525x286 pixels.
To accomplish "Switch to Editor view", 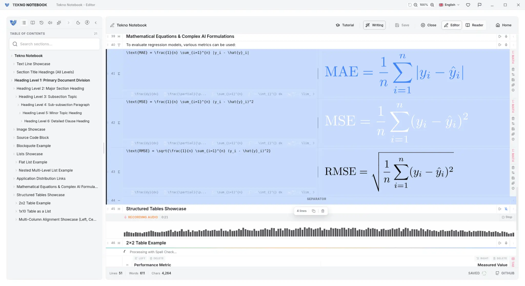I will click(452, 25).
